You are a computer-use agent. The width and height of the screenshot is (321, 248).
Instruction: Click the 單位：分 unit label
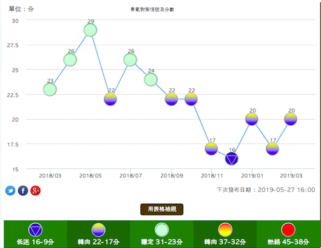21,9
